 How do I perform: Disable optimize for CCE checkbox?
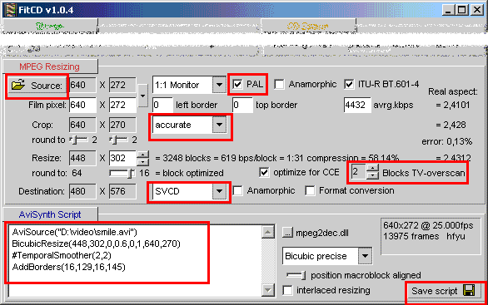264,172
